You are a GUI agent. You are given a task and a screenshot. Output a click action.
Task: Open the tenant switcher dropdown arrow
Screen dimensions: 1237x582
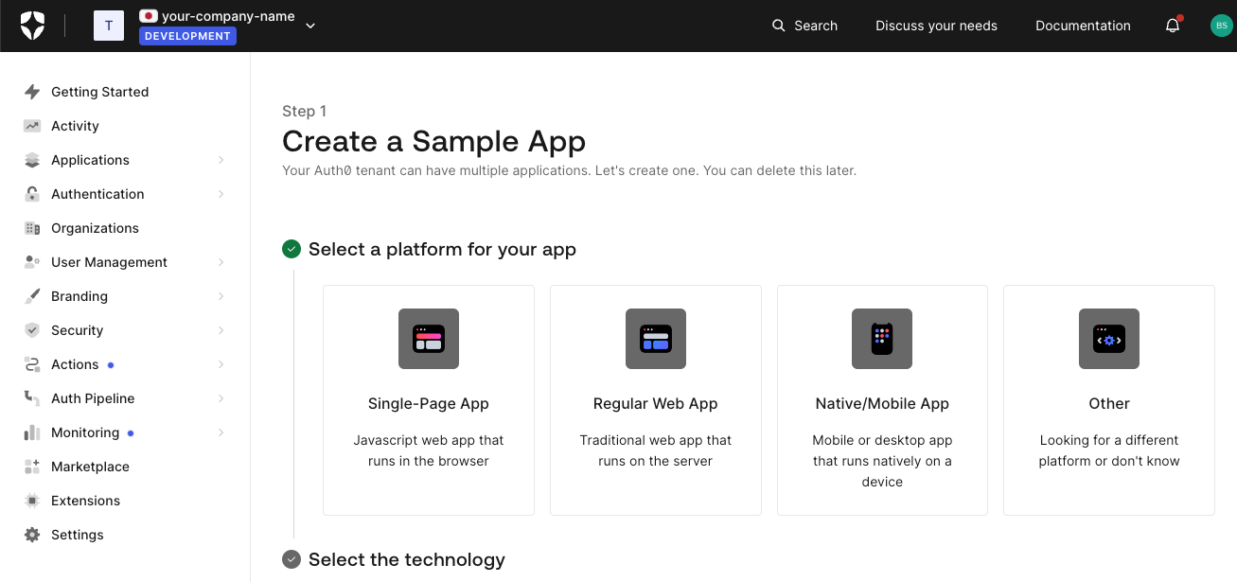click(310, 26)
